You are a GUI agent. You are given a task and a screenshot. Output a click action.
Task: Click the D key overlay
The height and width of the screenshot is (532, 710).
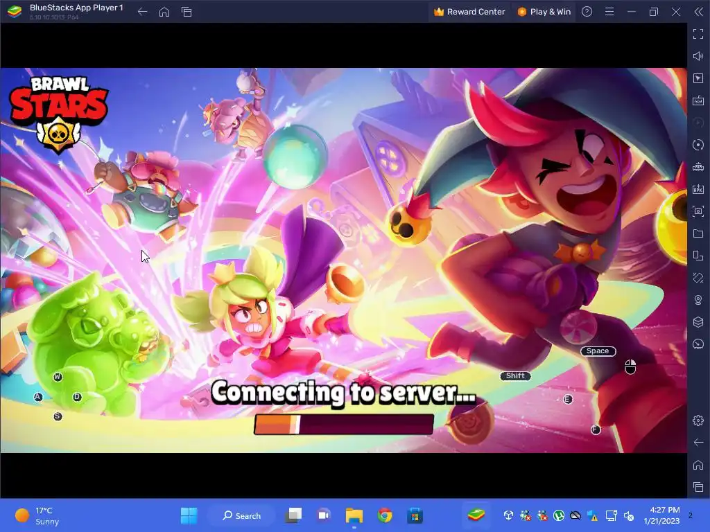click(x=77, y=397)
